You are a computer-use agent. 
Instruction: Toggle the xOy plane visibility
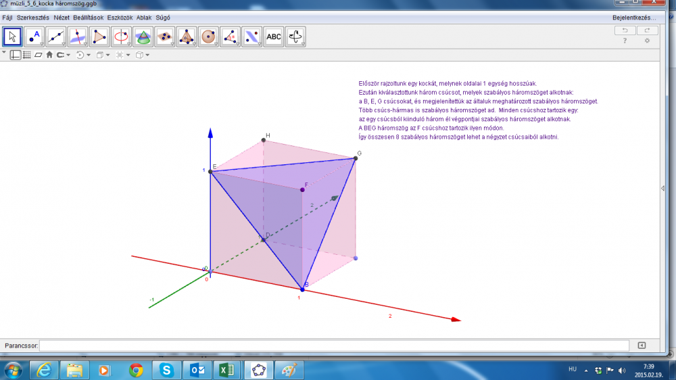point(38,55)
